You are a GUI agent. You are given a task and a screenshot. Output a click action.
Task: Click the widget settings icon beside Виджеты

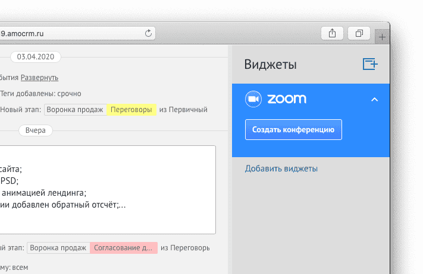370,65
